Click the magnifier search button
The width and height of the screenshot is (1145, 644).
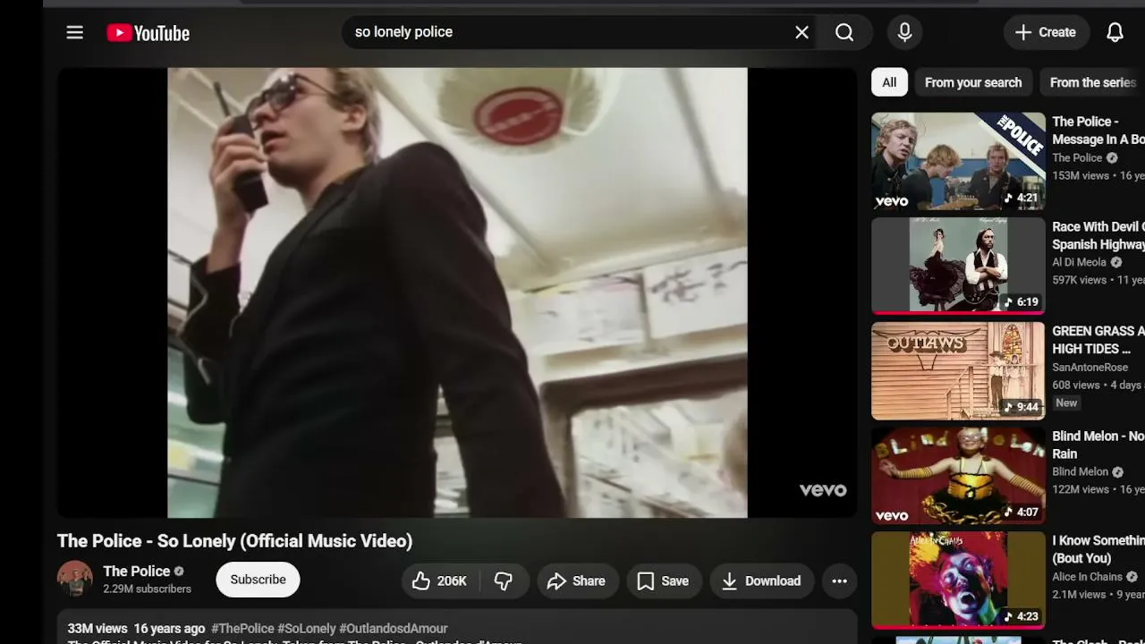pyautogui.click(x=844, y=32)
